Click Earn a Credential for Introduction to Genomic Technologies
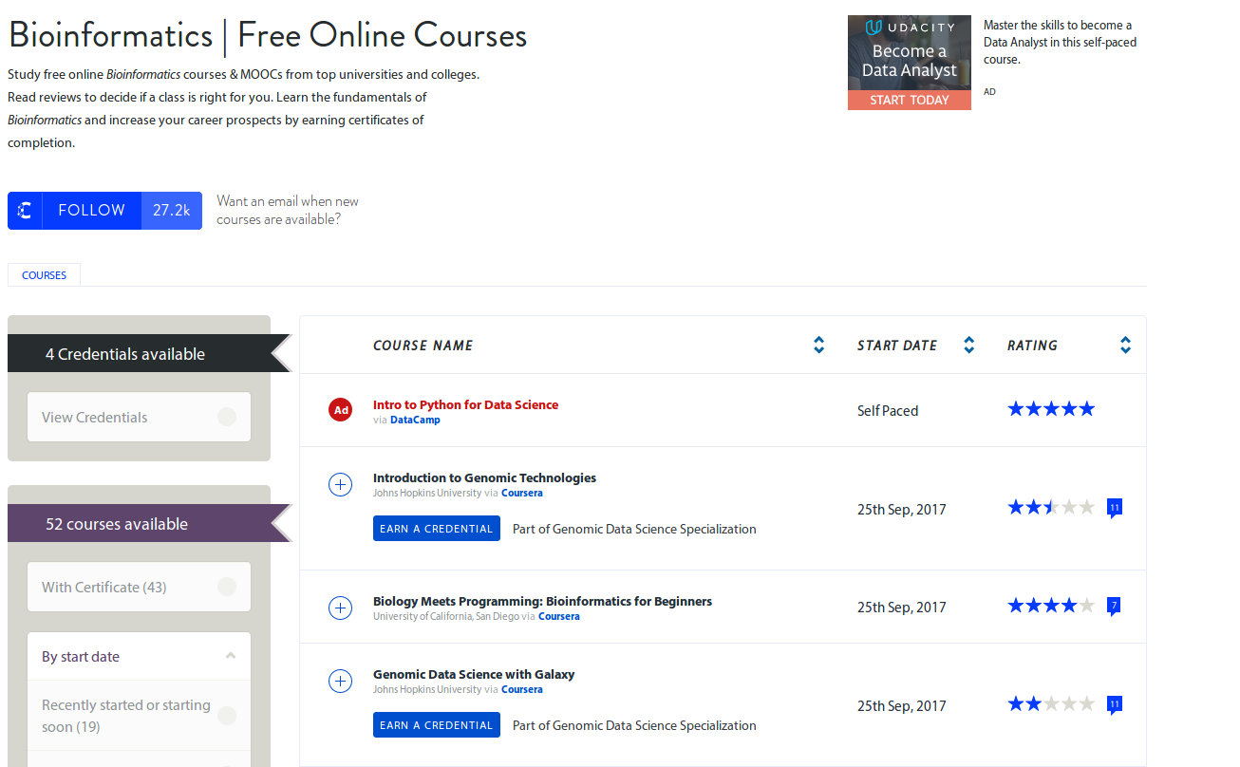Image resolution: width=1240 pixels, height=767 pixels. click(x=437, y=529)
